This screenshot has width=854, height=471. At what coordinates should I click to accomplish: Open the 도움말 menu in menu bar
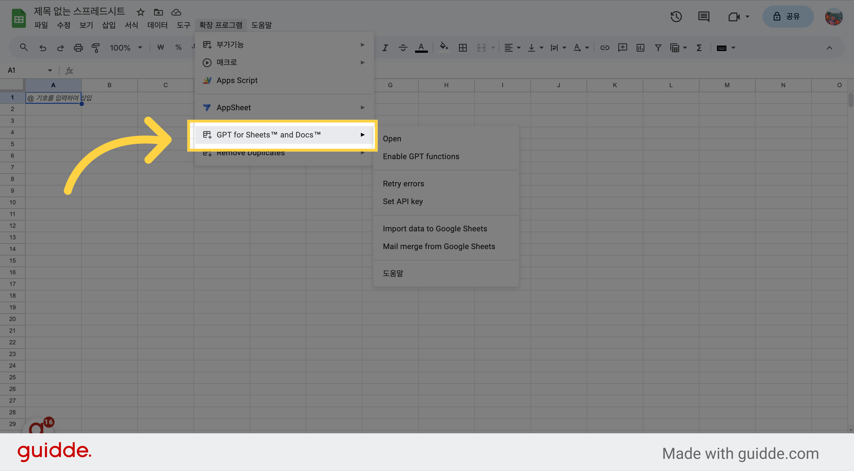pos(262,25)
